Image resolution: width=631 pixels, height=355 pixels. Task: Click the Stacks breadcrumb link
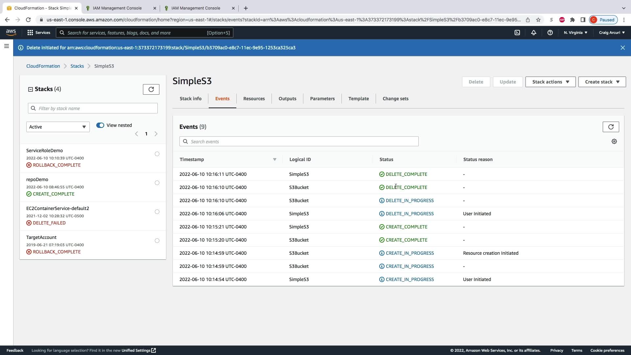tap(77, 66)
